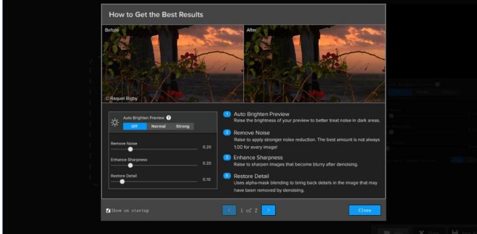
Task: Uncheck Show on startup checkbox
Action: [108, 210]
